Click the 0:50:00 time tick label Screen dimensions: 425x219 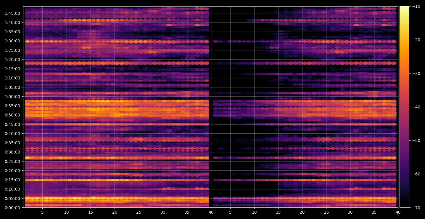13,115
